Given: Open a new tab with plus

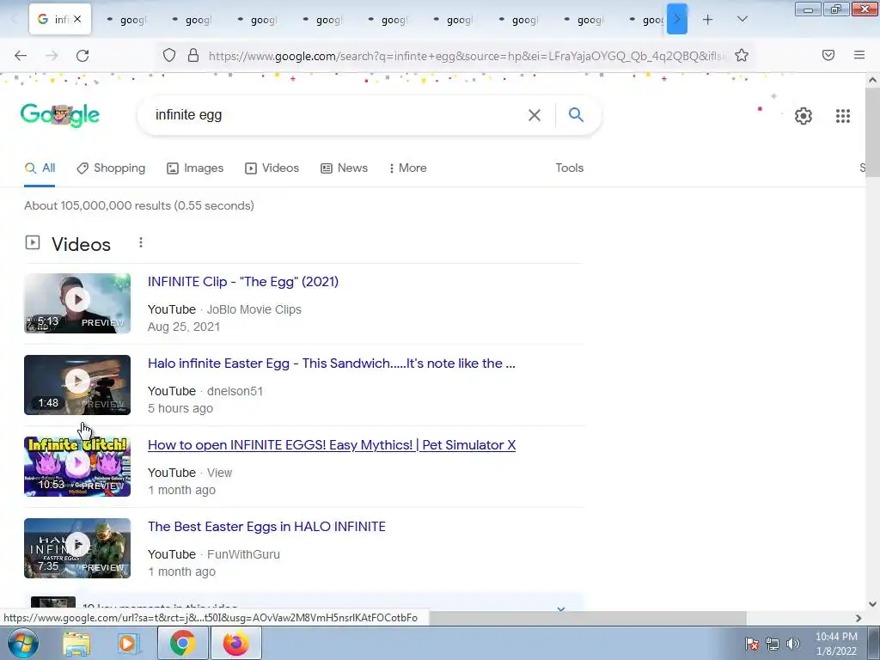Looking at the screenshot, I should tap(708, 20).
